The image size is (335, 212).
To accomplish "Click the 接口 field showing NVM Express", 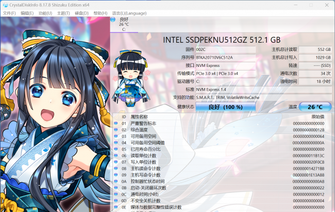I will 225,65.
